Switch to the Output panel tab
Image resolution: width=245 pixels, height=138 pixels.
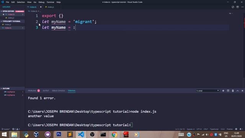tap(46, 90)
